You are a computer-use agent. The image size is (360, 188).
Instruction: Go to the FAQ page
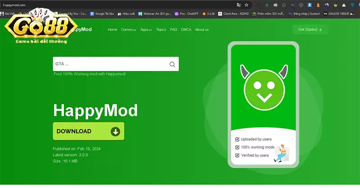pyautogui.click(x=173, y=30)
